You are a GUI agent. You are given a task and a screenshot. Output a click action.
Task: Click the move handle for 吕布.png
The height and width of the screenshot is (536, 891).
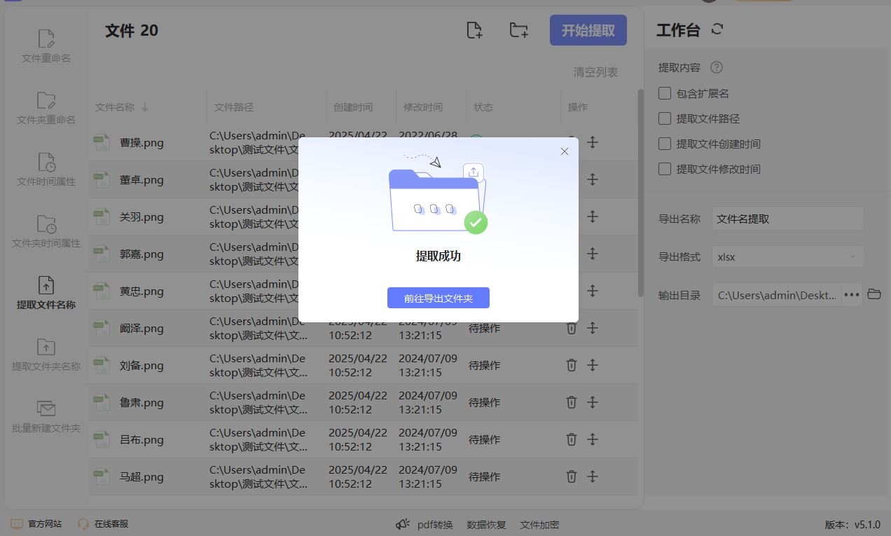pyautogui.click(x=593, y=439)
